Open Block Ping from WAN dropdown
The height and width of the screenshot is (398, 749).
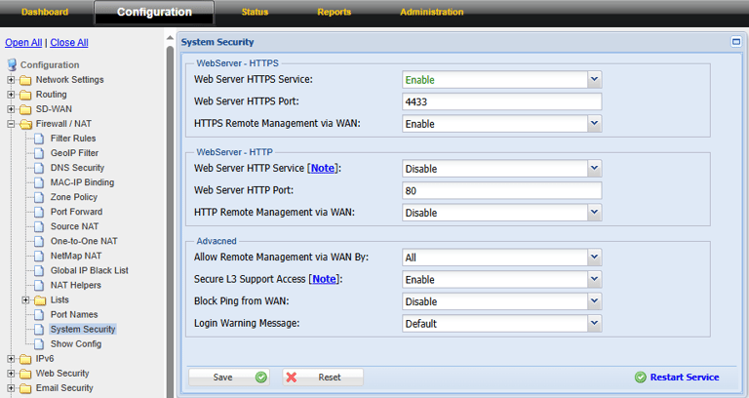coord(594,301)
